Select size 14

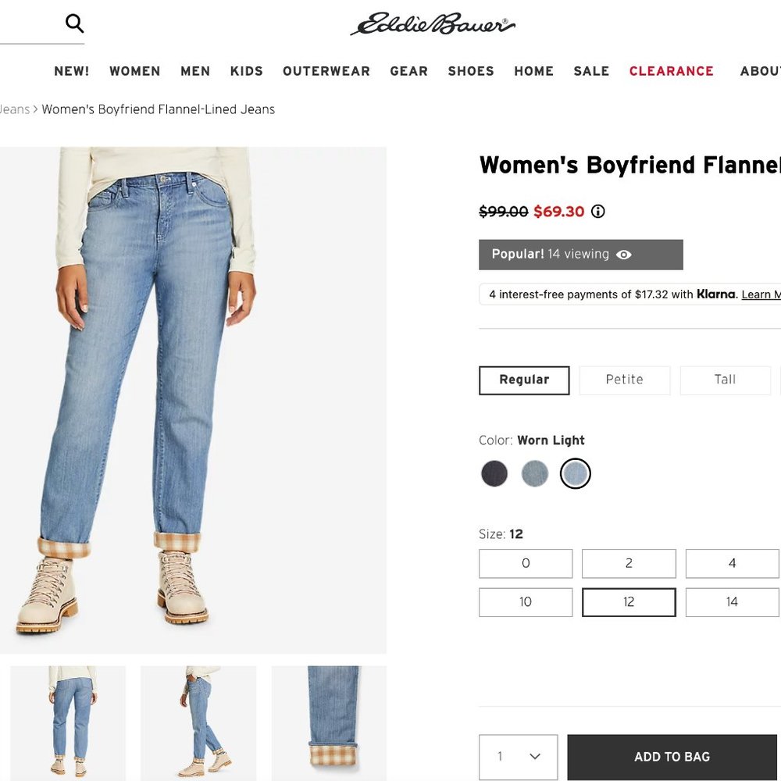pyautogui.click(x=732, y=602)
